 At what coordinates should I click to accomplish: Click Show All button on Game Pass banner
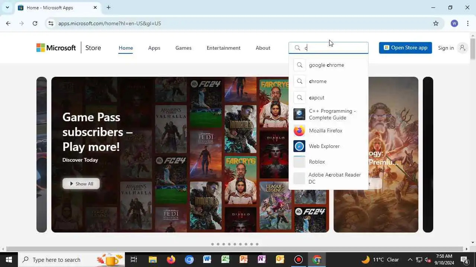(81, 184)
